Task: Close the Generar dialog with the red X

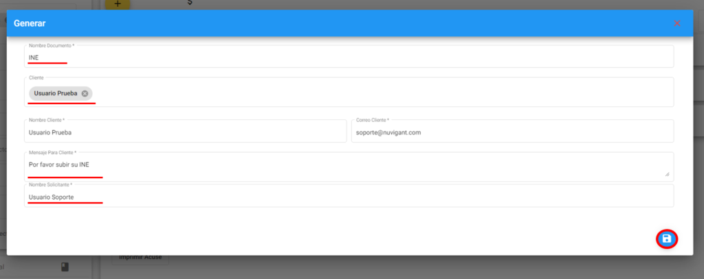Action: [677, 23]
